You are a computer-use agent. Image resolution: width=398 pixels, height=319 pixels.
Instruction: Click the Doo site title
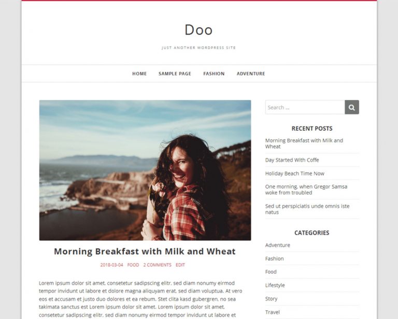[x=198, y=30]
